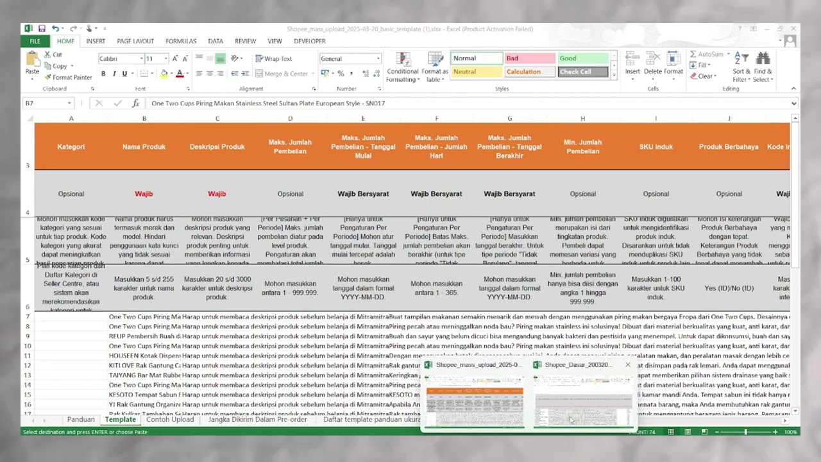Open the text orientation options

237,58
